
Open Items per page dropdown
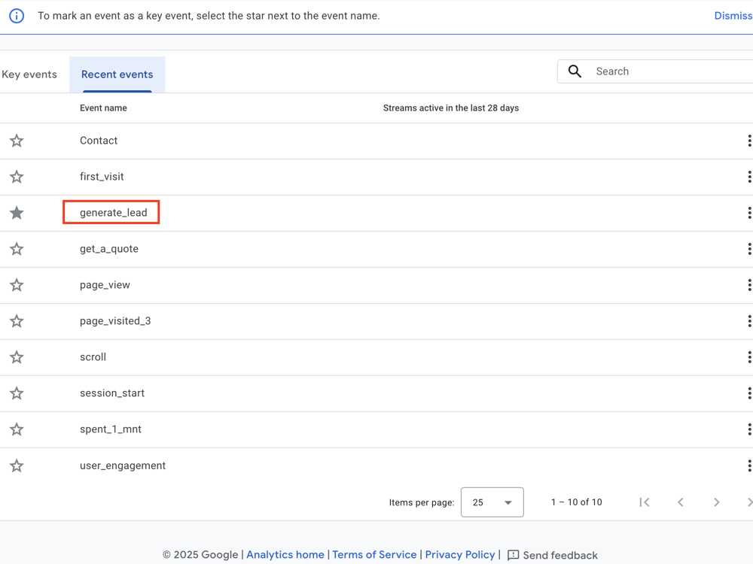(492, 502)
